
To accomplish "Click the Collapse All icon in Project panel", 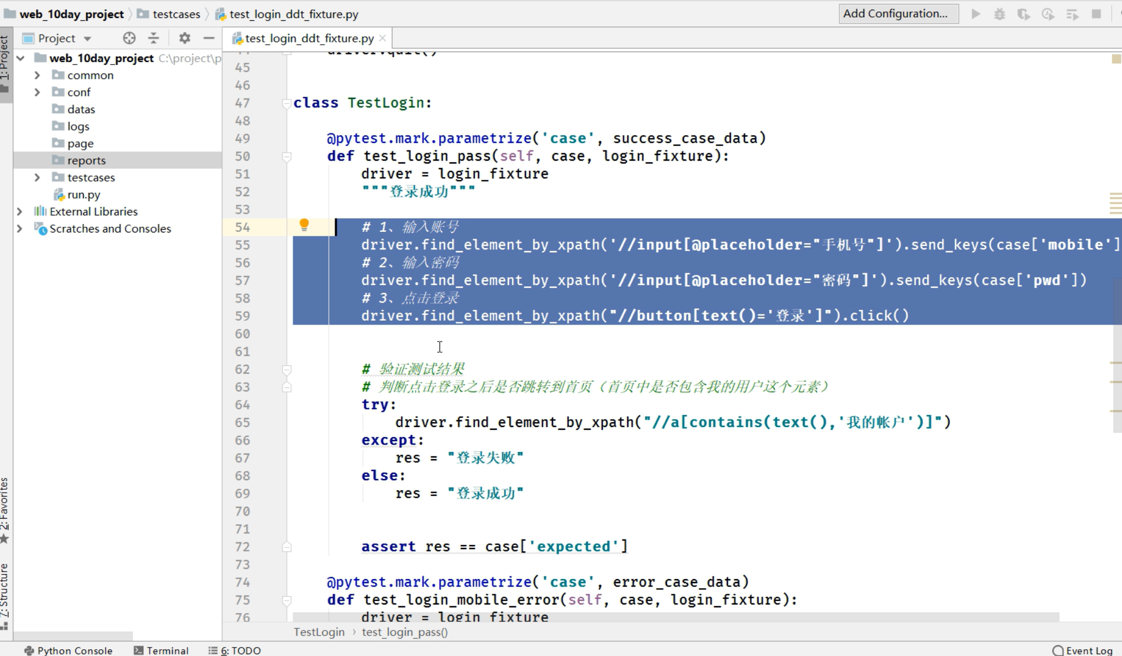I will coord(153,38).
